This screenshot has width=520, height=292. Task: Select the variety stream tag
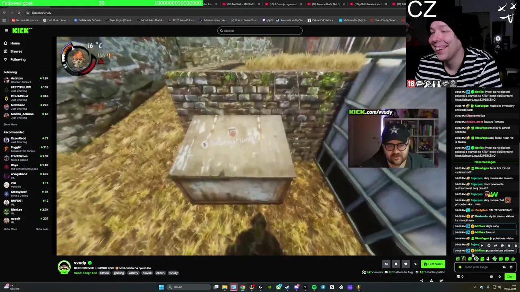[133, 273]
